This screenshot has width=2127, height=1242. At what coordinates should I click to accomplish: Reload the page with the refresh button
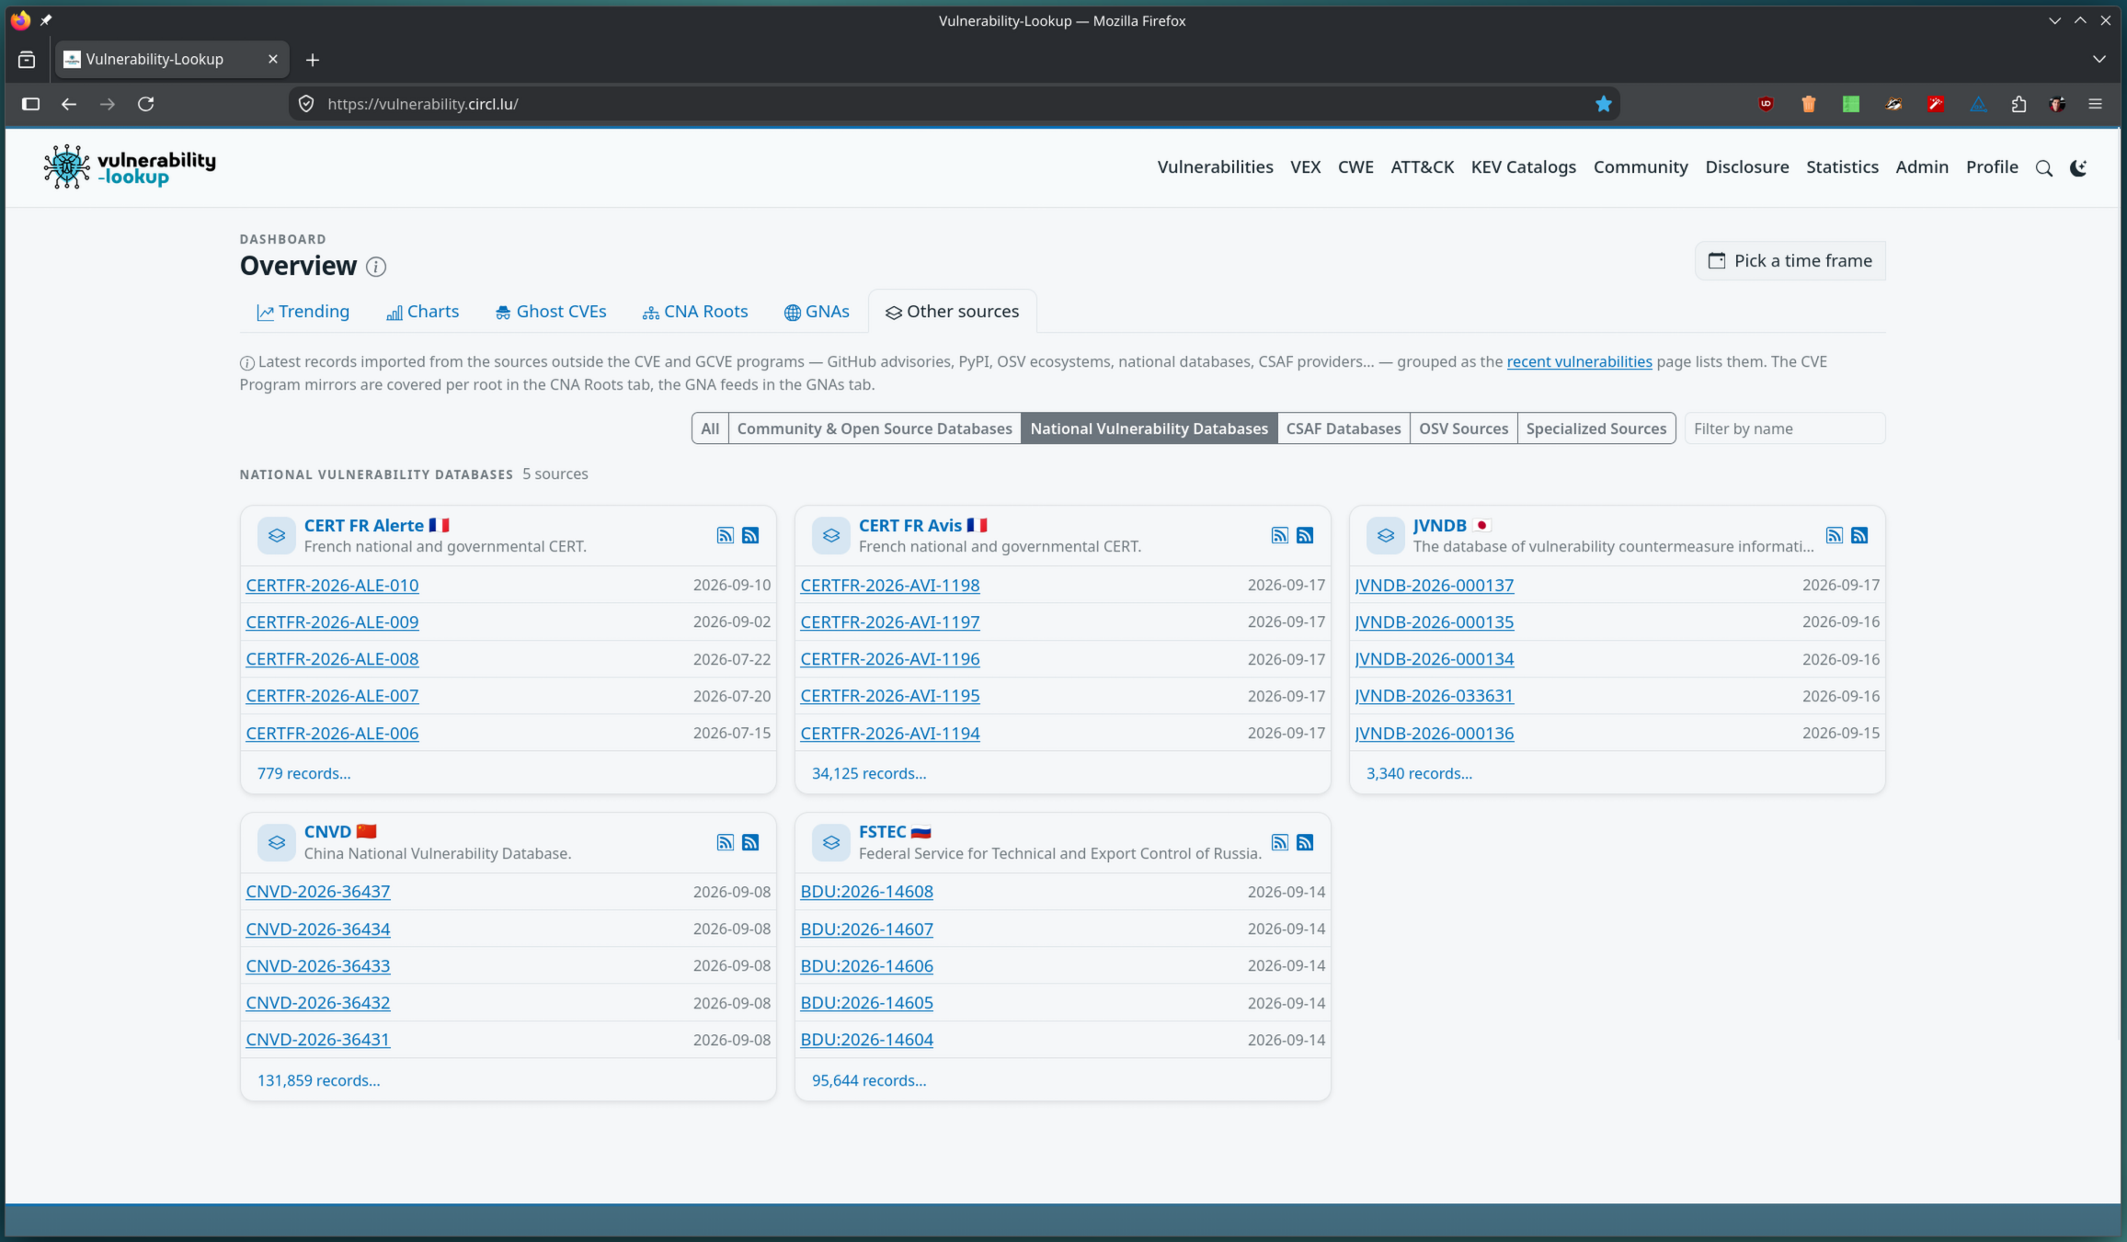click(145, 104)
